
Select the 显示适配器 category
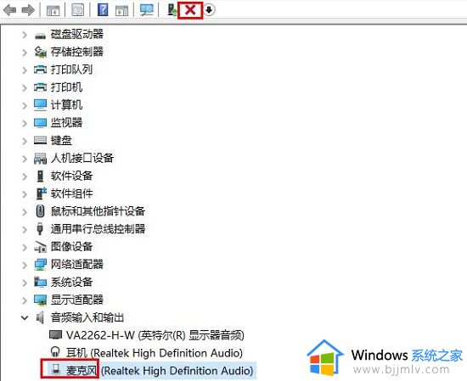pyautogui.click(x=76, y=300)
